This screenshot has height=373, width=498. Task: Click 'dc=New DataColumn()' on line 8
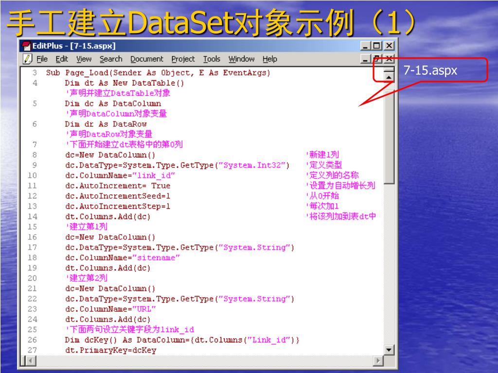(x=110, y=155)
